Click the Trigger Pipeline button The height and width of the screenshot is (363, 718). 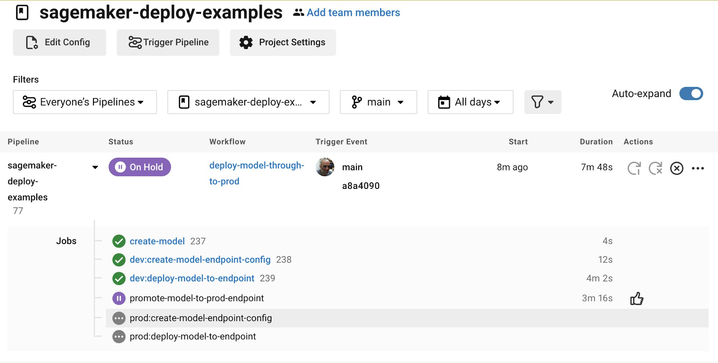pos(168,42)
